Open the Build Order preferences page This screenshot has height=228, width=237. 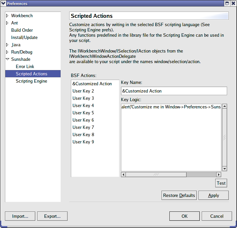coord(22,30)
